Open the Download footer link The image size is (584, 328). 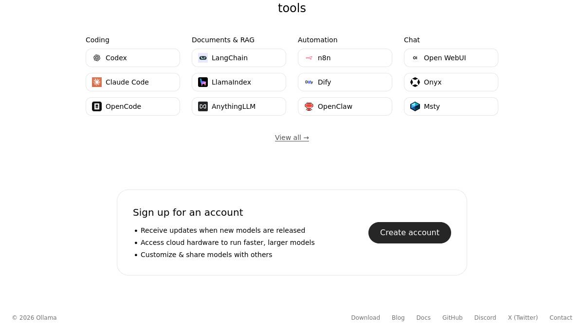[365, 318]
